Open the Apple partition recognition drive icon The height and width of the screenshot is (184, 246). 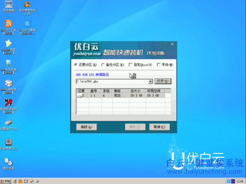(8, 145)
